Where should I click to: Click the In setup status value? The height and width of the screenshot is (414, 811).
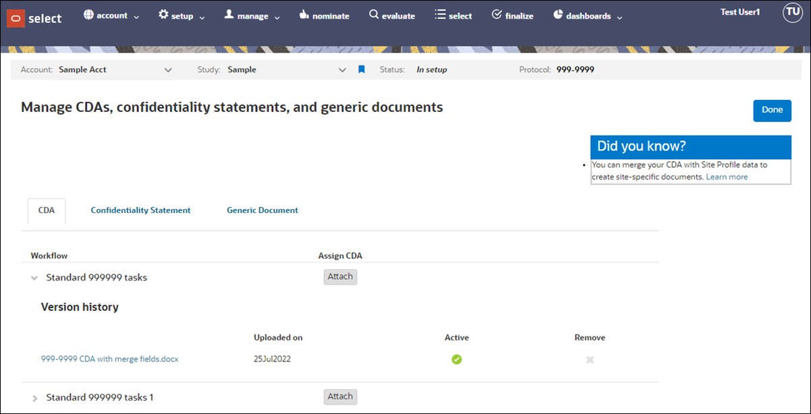432,69
